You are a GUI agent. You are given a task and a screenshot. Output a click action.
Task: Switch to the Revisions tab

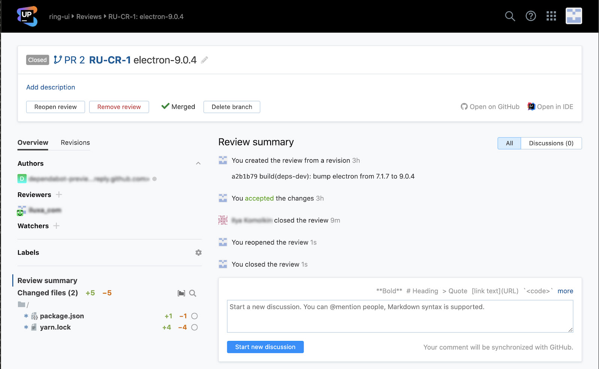coord(75,142)
